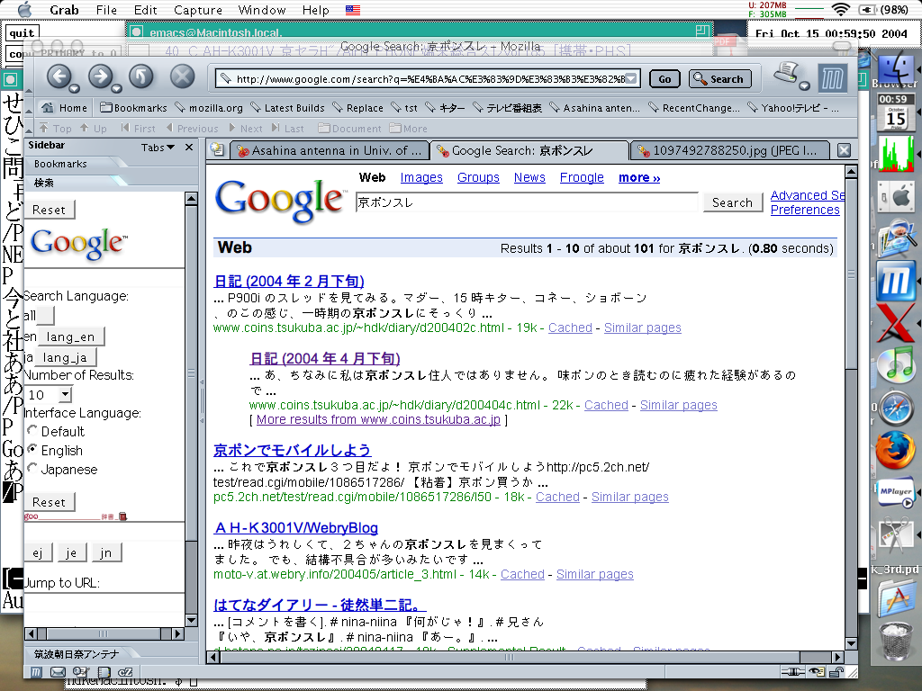
Task: Expand the 筑波朝日奈アンテナ sidebar panel
Action: click(77, 654)
